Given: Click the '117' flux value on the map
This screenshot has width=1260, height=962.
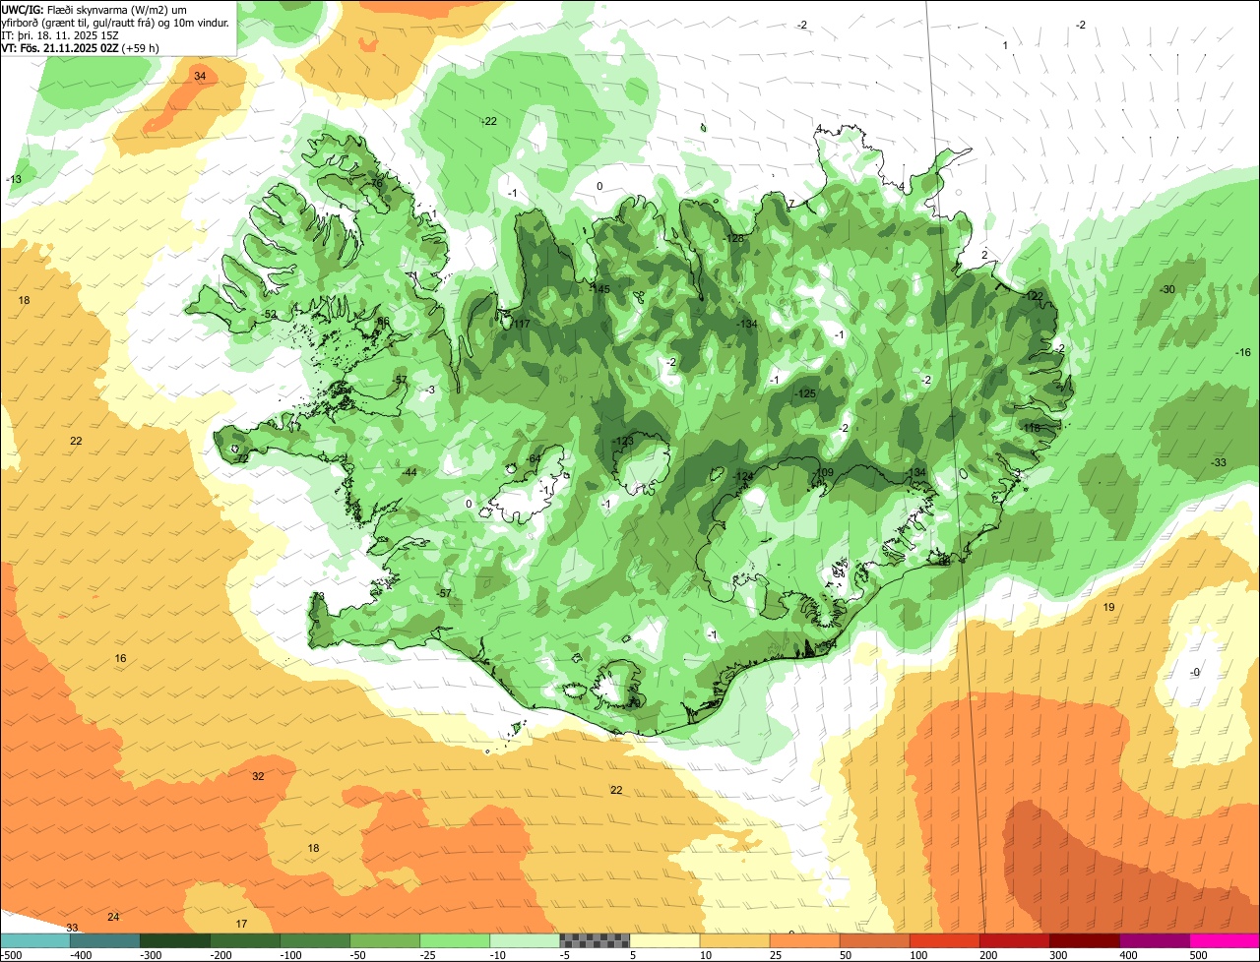Looking at the screenshot, I should 521,324.
